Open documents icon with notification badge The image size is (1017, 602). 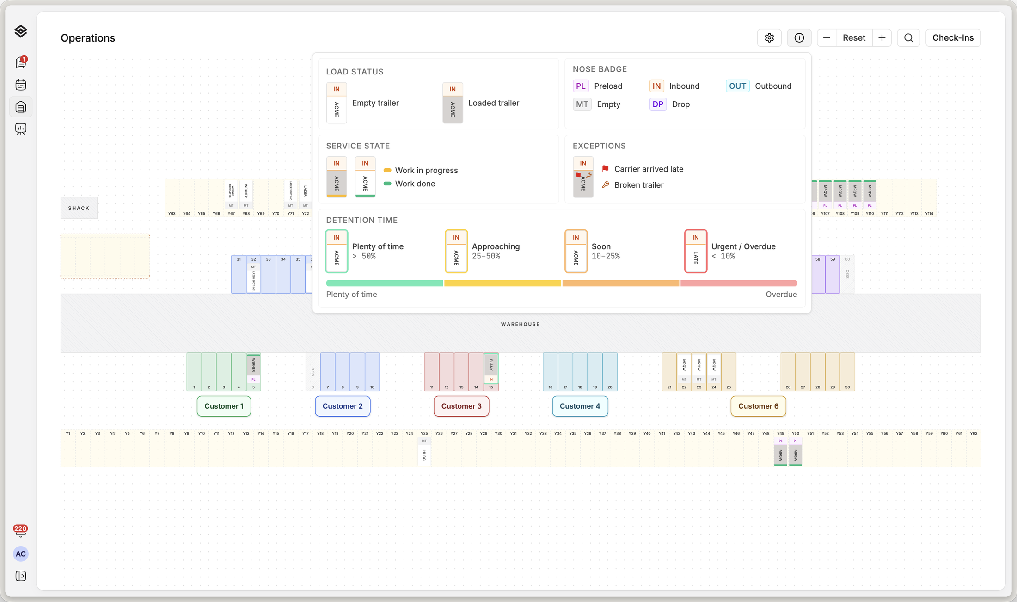point(21,62)
